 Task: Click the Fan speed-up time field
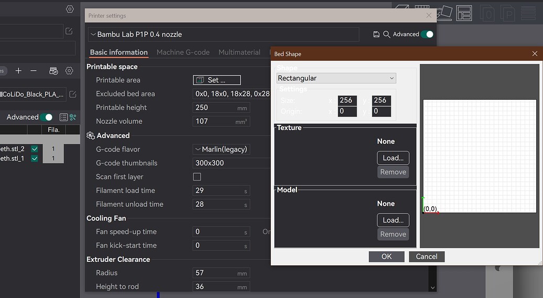[221, 232]
